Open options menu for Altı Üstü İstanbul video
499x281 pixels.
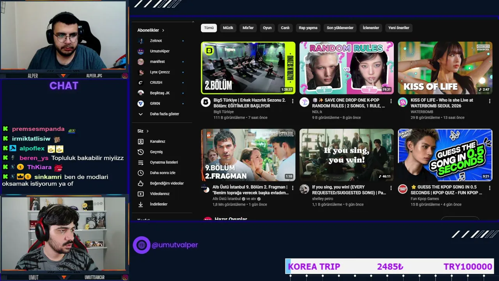[293, 188]
